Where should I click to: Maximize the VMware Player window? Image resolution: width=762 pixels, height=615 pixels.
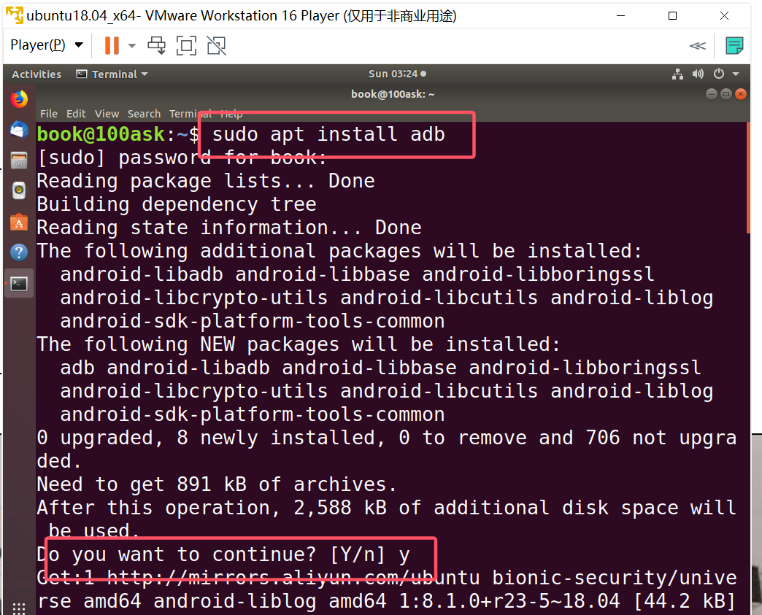pos(672,15)
